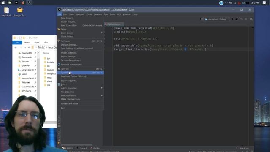Open the TODO tool window at bottom
Viewport: 270px width, 152px height.
pos(67,148)
